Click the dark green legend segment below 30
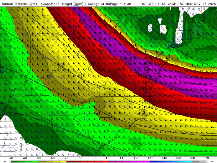The image size is (217, 163). pyautogui.click(x=14, y=162)
